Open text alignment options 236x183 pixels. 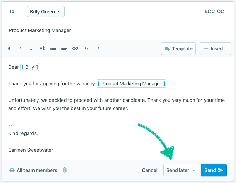(x=64, y=48)
